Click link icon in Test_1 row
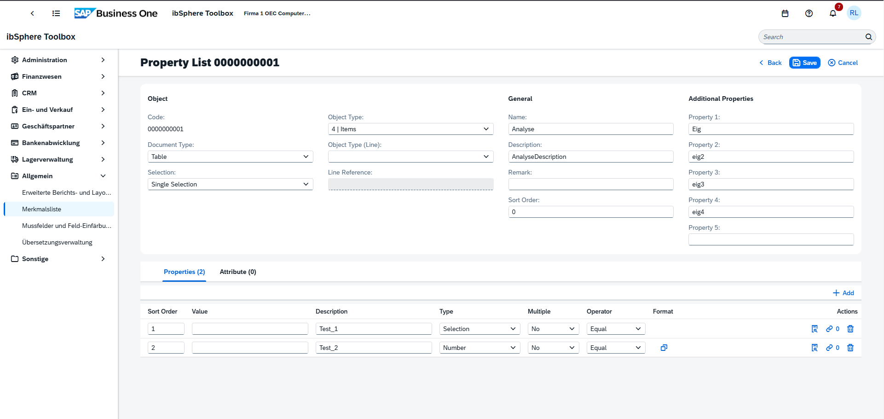The width and height of the screenshot is (884, 419). pyautogui.click(x=829, y=329)
